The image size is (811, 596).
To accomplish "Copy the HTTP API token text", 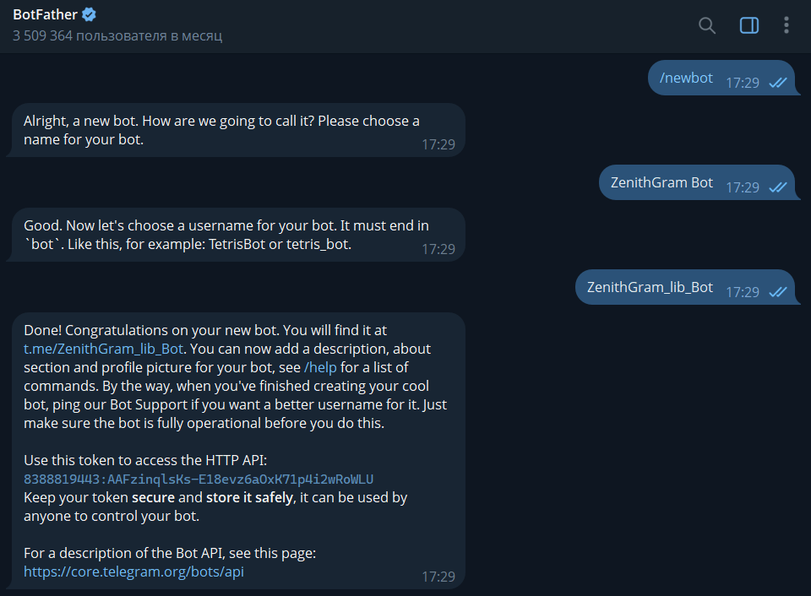I will tap(199, 479).
